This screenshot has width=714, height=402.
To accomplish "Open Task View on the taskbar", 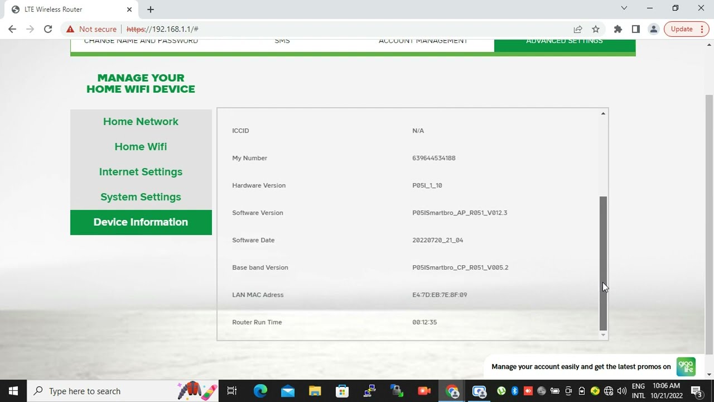I will [x=232, y=391].
